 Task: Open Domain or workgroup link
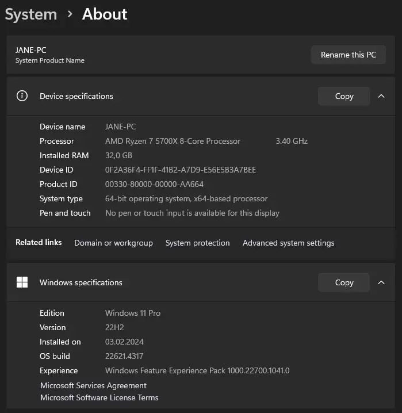click(x=113, y=243)
